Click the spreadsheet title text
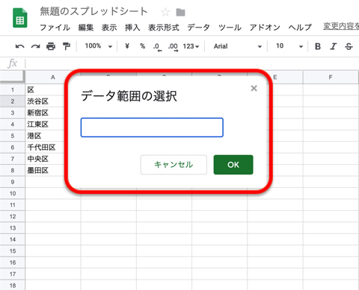 [x=93, y=11]
